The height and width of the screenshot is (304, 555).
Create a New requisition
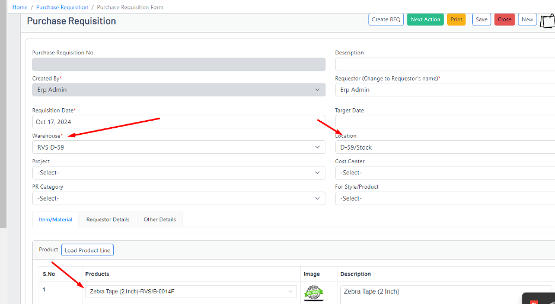click(527, 20)
